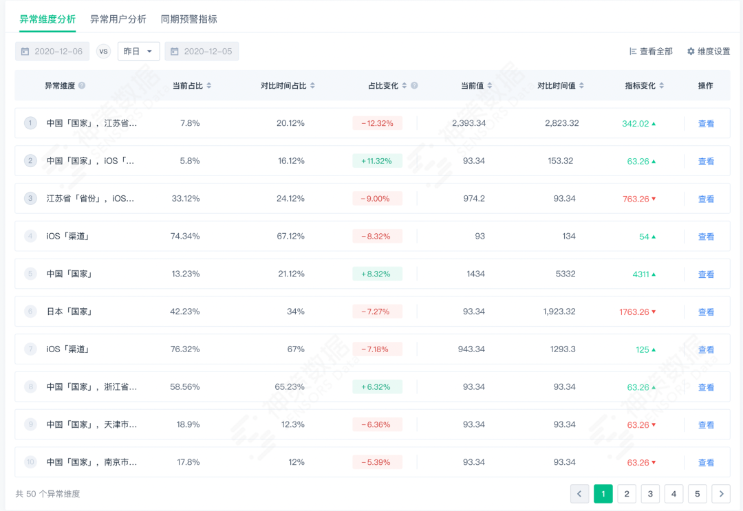Screen dimensions: 743x511
Task: Click 342.02 indicator change value
Action: click(x=636, y=124)
